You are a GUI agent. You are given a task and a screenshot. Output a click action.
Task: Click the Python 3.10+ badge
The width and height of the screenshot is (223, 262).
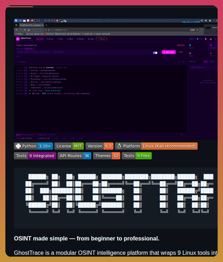[x=33, y=146]
